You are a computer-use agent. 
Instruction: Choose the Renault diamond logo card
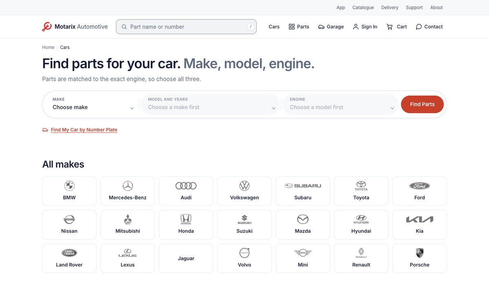[x=361, y=258]
